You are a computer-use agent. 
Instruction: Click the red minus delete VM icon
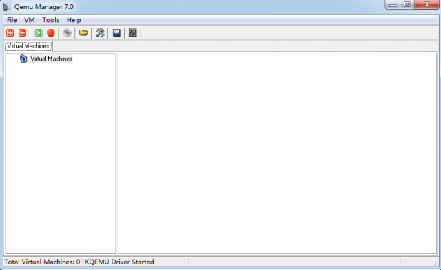pyautogui.click(x=22, y=33)
